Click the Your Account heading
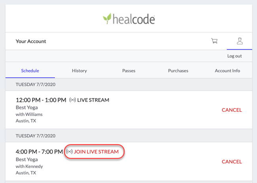 pos(31,41)
